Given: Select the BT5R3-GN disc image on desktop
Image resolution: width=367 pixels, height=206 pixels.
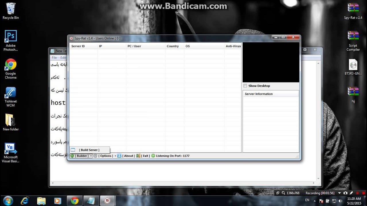Looking at the screenshot, I should [x=353, y=67].
